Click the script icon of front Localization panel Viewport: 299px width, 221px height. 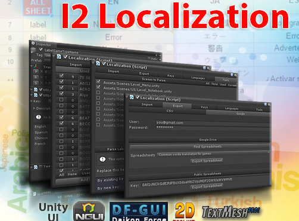(x=132, y=97)
